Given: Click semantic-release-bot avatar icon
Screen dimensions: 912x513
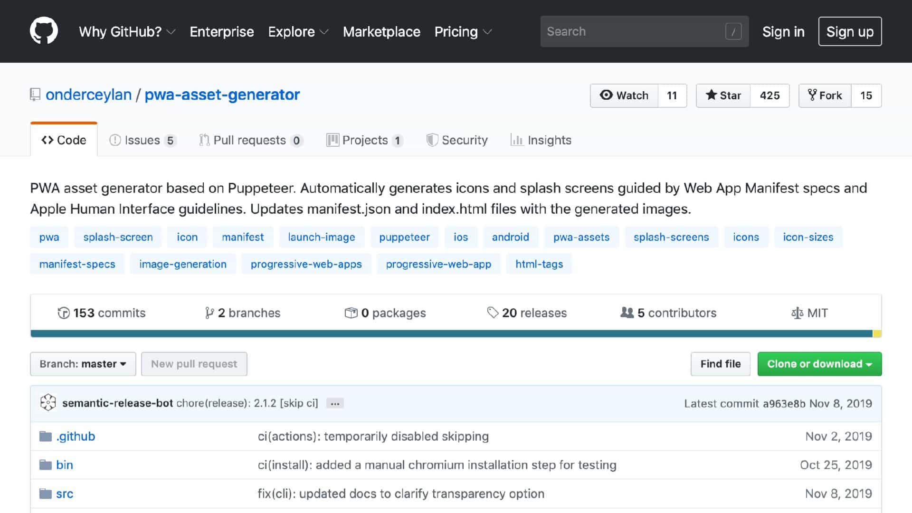Looking at the screenshot, I should click(48, 403).
